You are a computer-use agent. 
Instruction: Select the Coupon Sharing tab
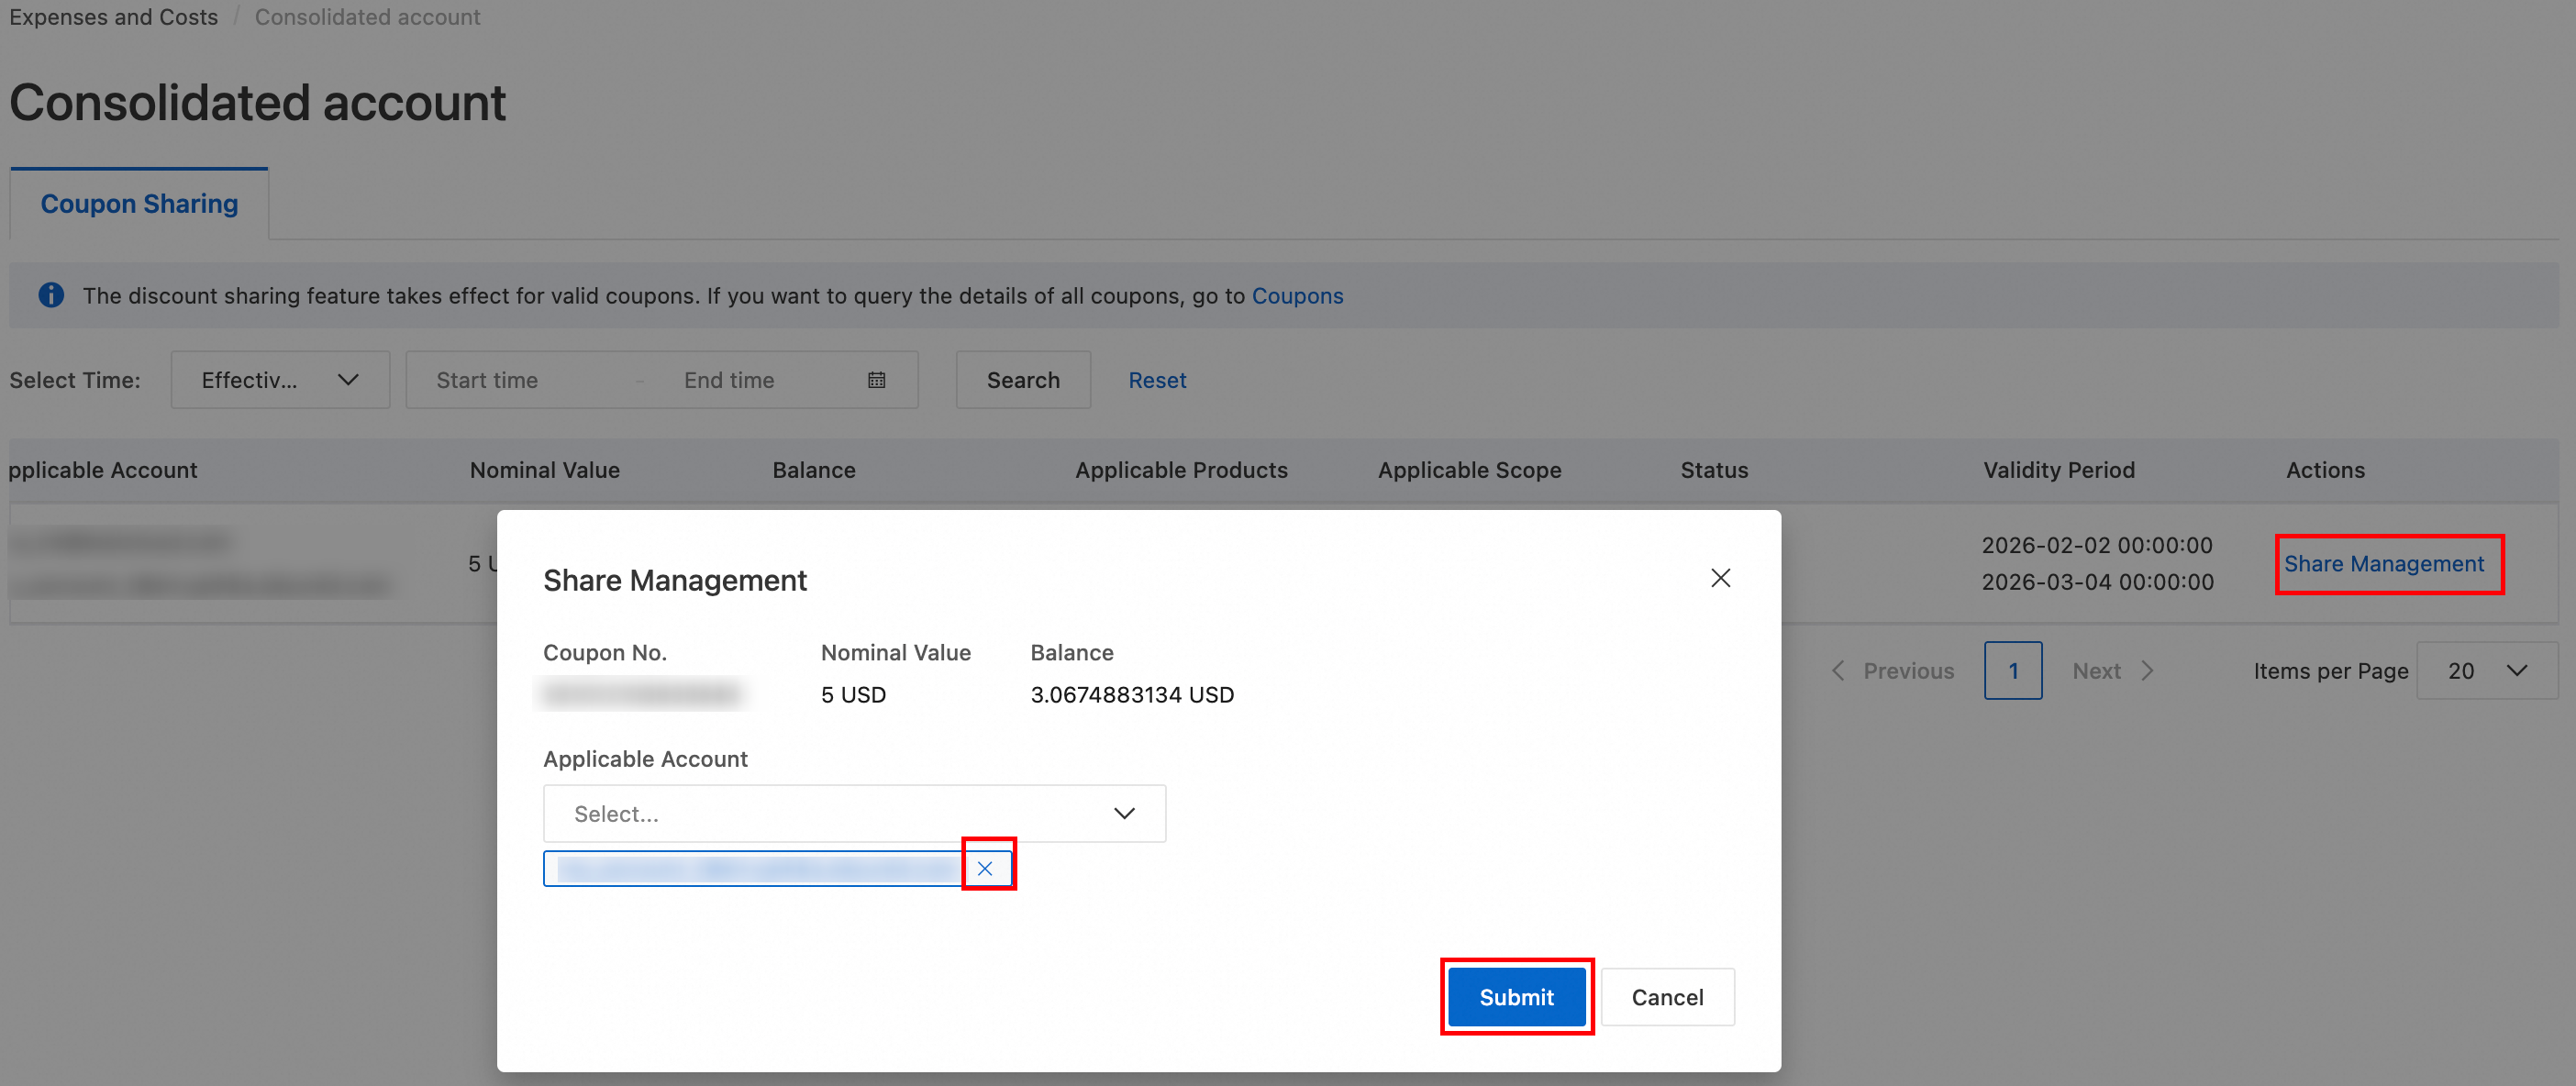pyautogui.click(x=139, y=204)
